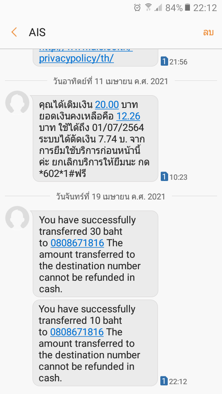
Task: Tap the alarm clock status icon
Action: coord(137,8)
